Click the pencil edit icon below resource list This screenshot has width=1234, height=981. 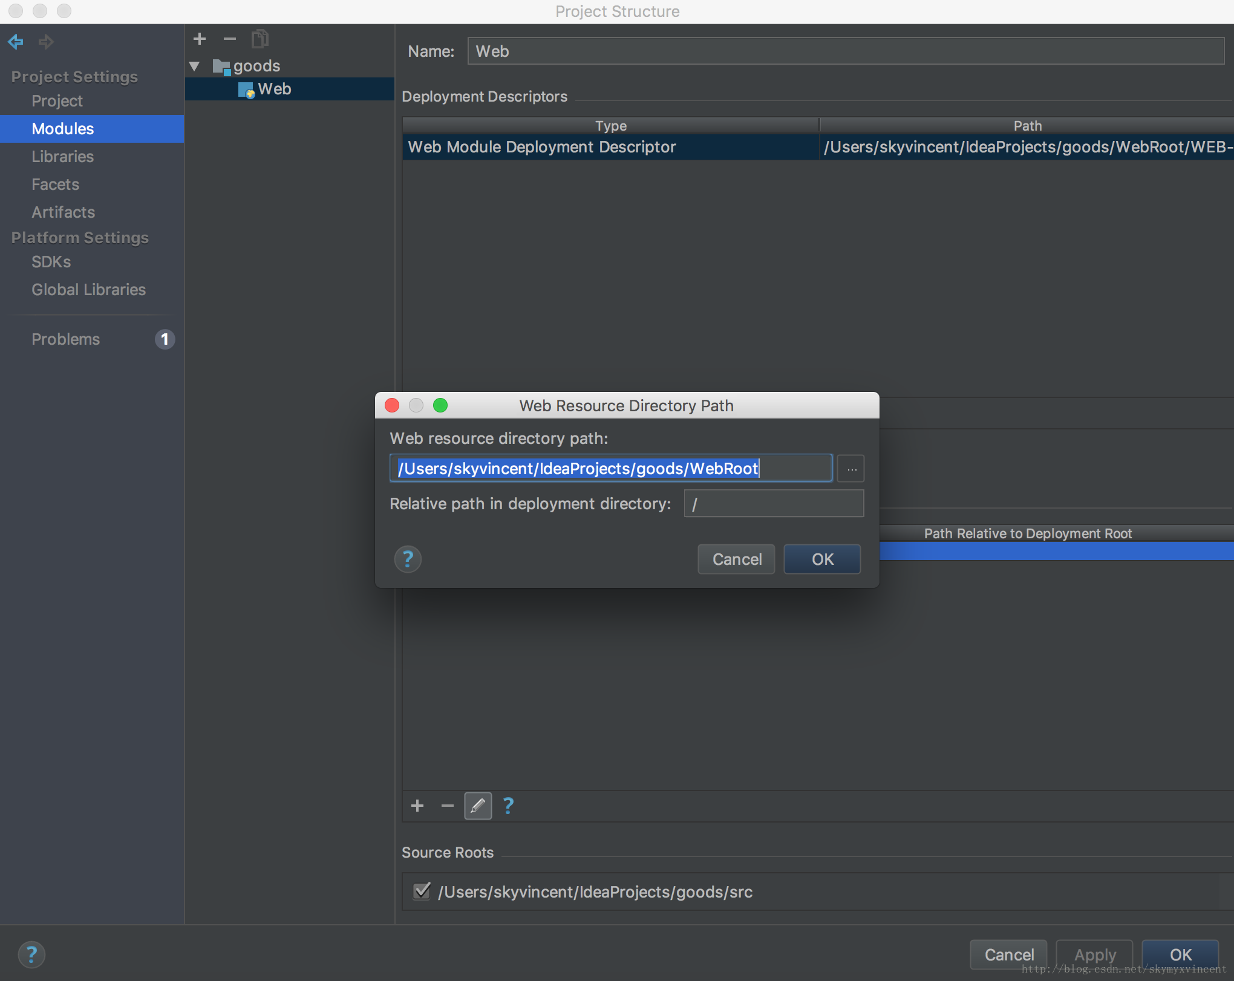coord(477,806)
